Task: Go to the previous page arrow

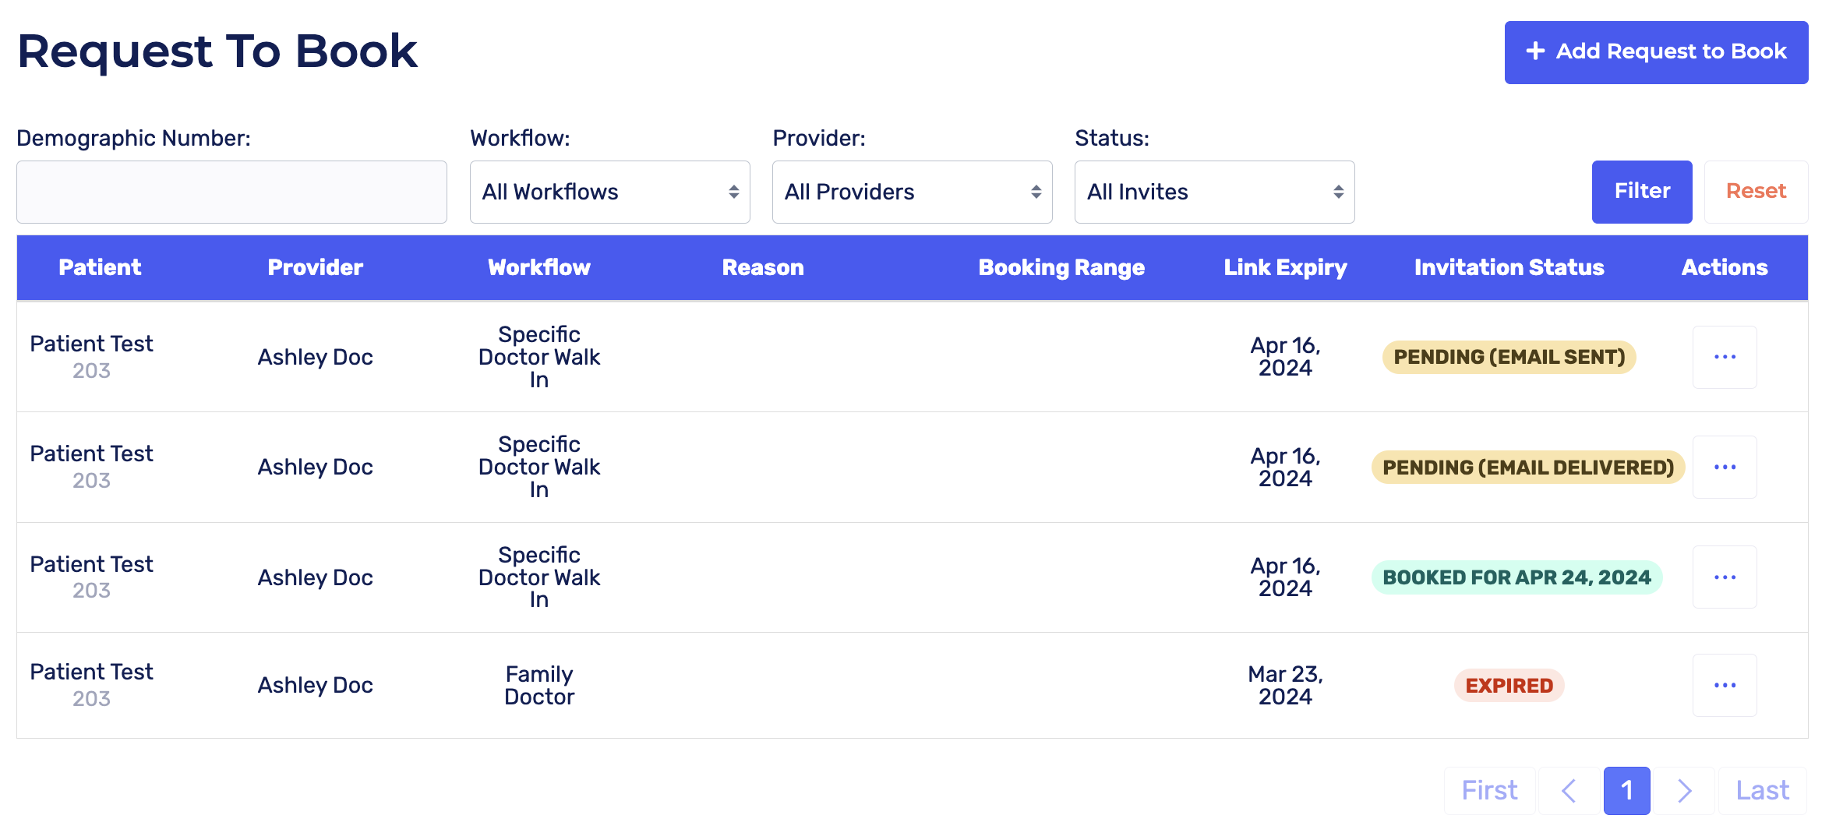Action: [x=1569, y=791]
